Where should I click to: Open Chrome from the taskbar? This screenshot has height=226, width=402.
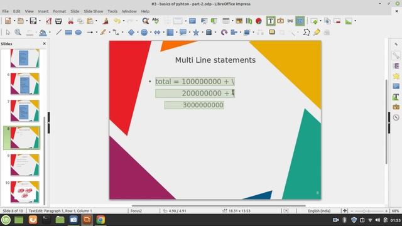[x=100, y=220]
